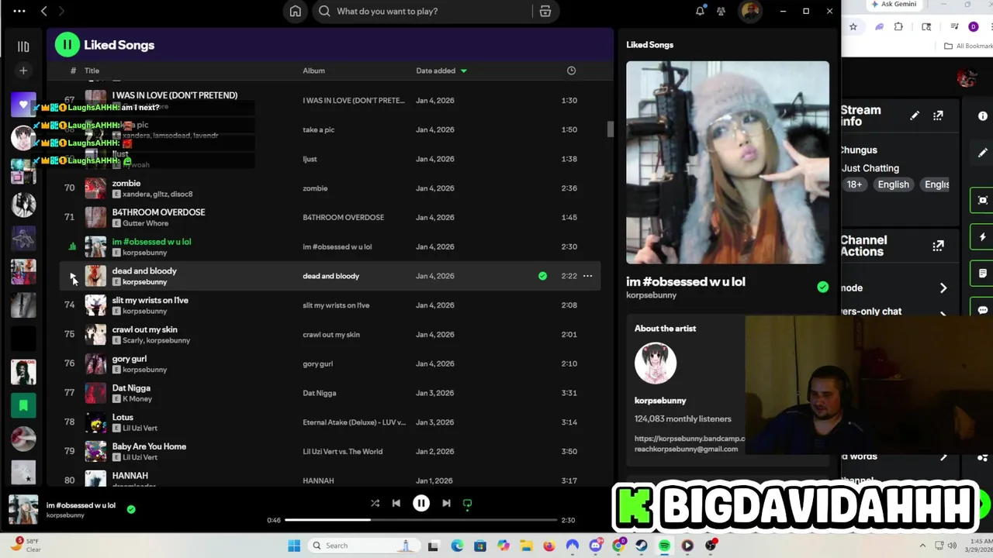Pause playback from the bottom player bar
Image resolution: width=993 pixels, height=558 pixels.
421,503
